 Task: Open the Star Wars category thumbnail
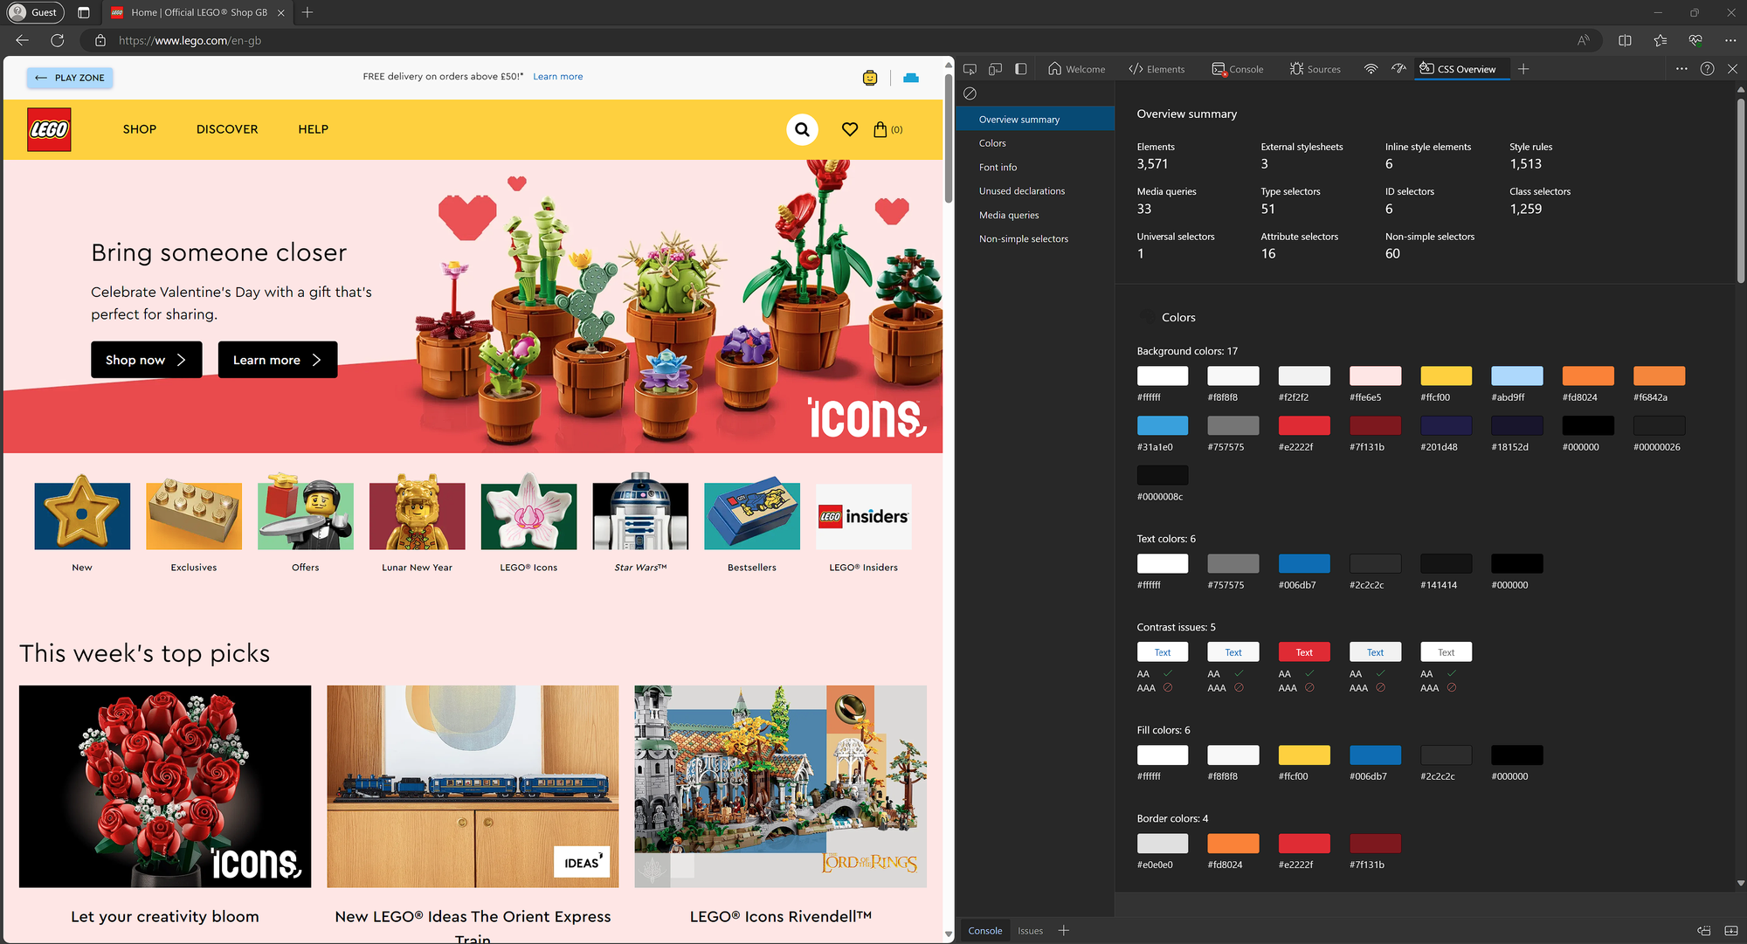(640, 516)
